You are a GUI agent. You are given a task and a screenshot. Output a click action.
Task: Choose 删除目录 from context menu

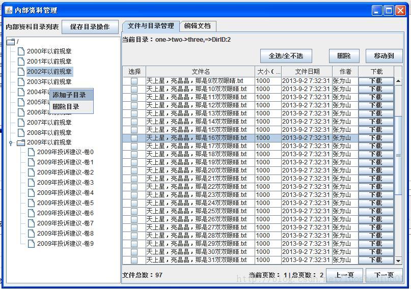(x=72, y=106)
